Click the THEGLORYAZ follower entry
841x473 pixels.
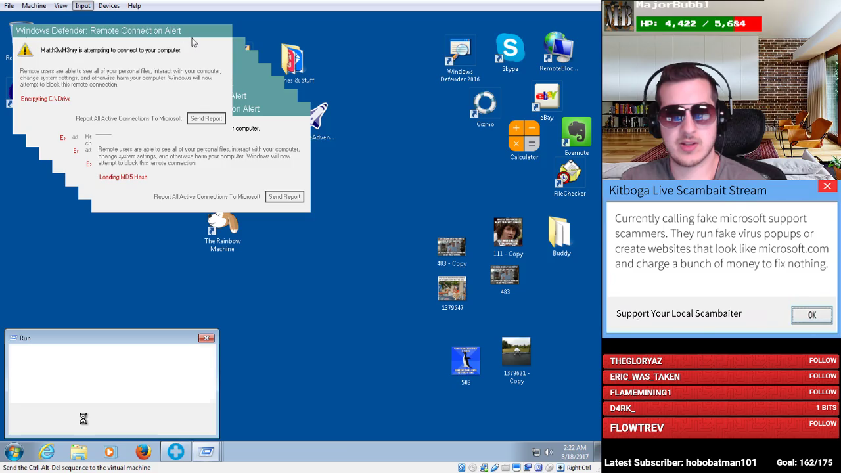click(x=721, y=361)
